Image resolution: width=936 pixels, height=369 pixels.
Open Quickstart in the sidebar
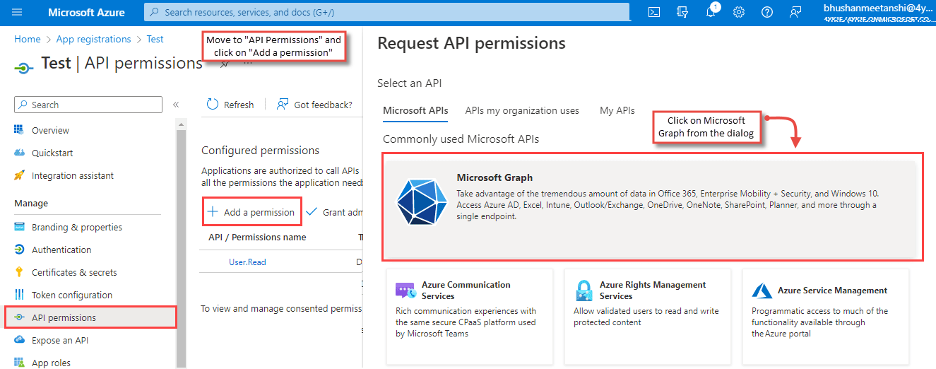(x=52, y=153)
